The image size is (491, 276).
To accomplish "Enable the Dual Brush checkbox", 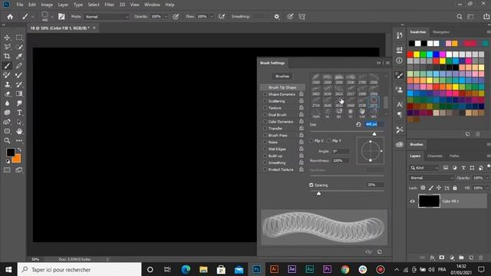I will coord(265,115).
